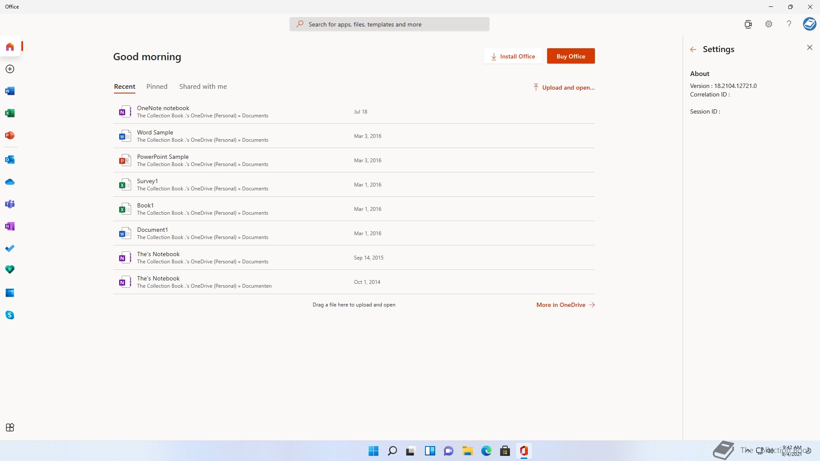820x461 pixels.
Task: Click the search box for apps and files
Action: 389,24
